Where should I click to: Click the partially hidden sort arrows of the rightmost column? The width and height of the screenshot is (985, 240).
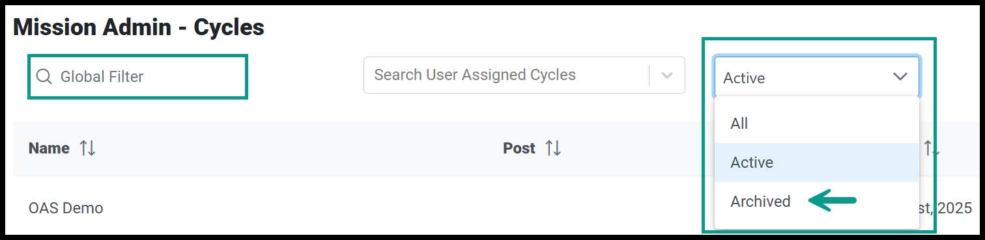point(932,148)
